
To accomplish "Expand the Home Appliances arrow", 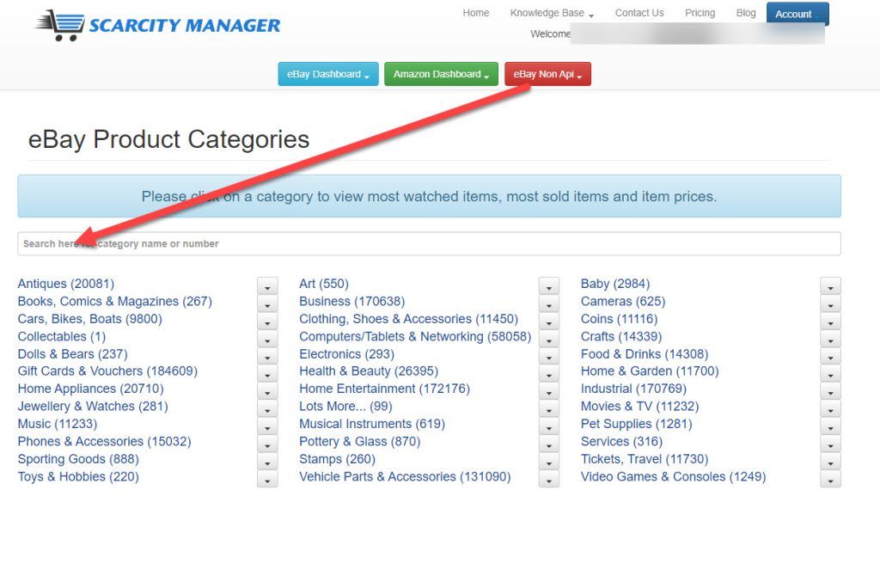I will click(267, 392).
